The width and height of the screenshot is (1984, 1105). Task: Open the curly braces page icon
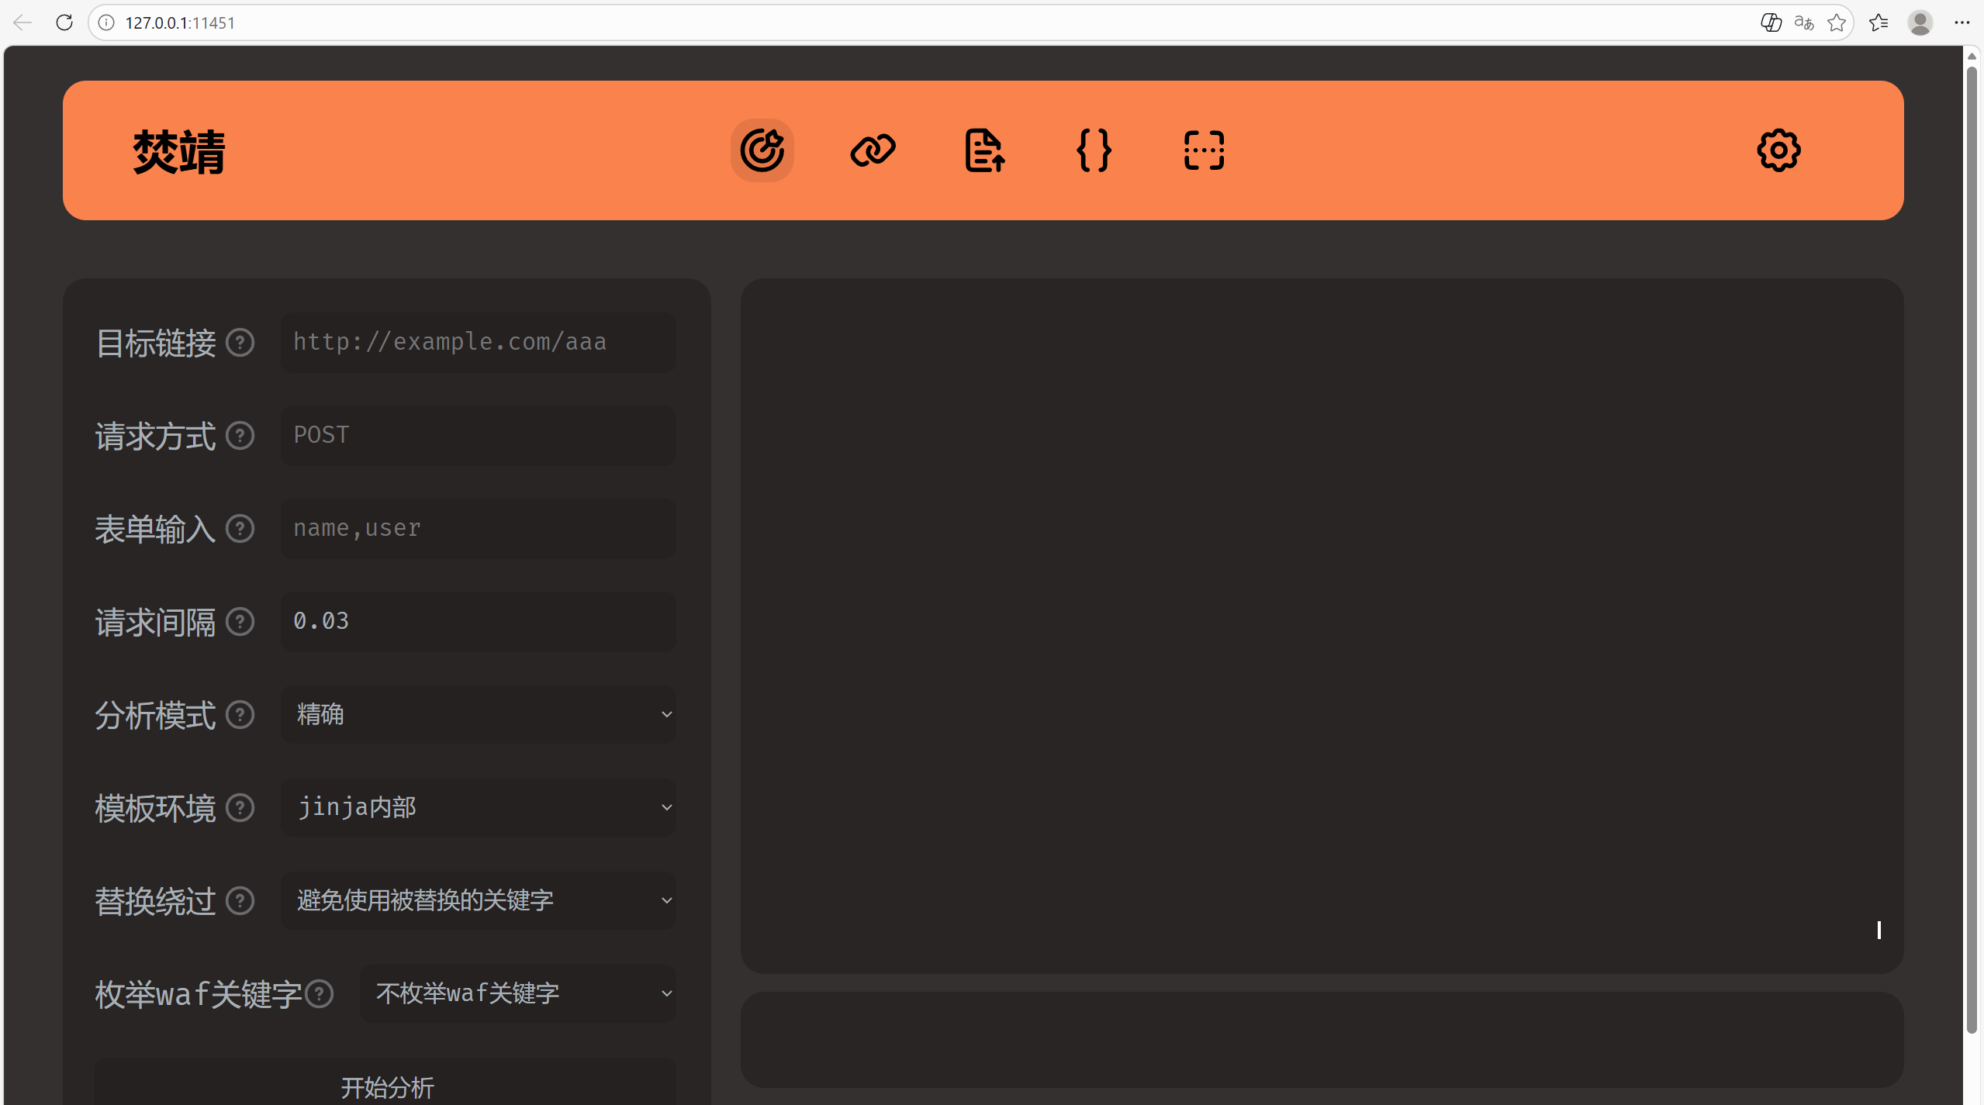(1094, 150)
